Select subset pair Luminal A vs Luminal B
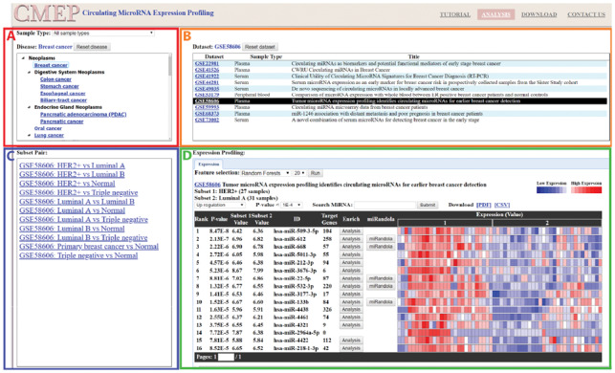Screen dimensions: 615x373 point(77,202)
